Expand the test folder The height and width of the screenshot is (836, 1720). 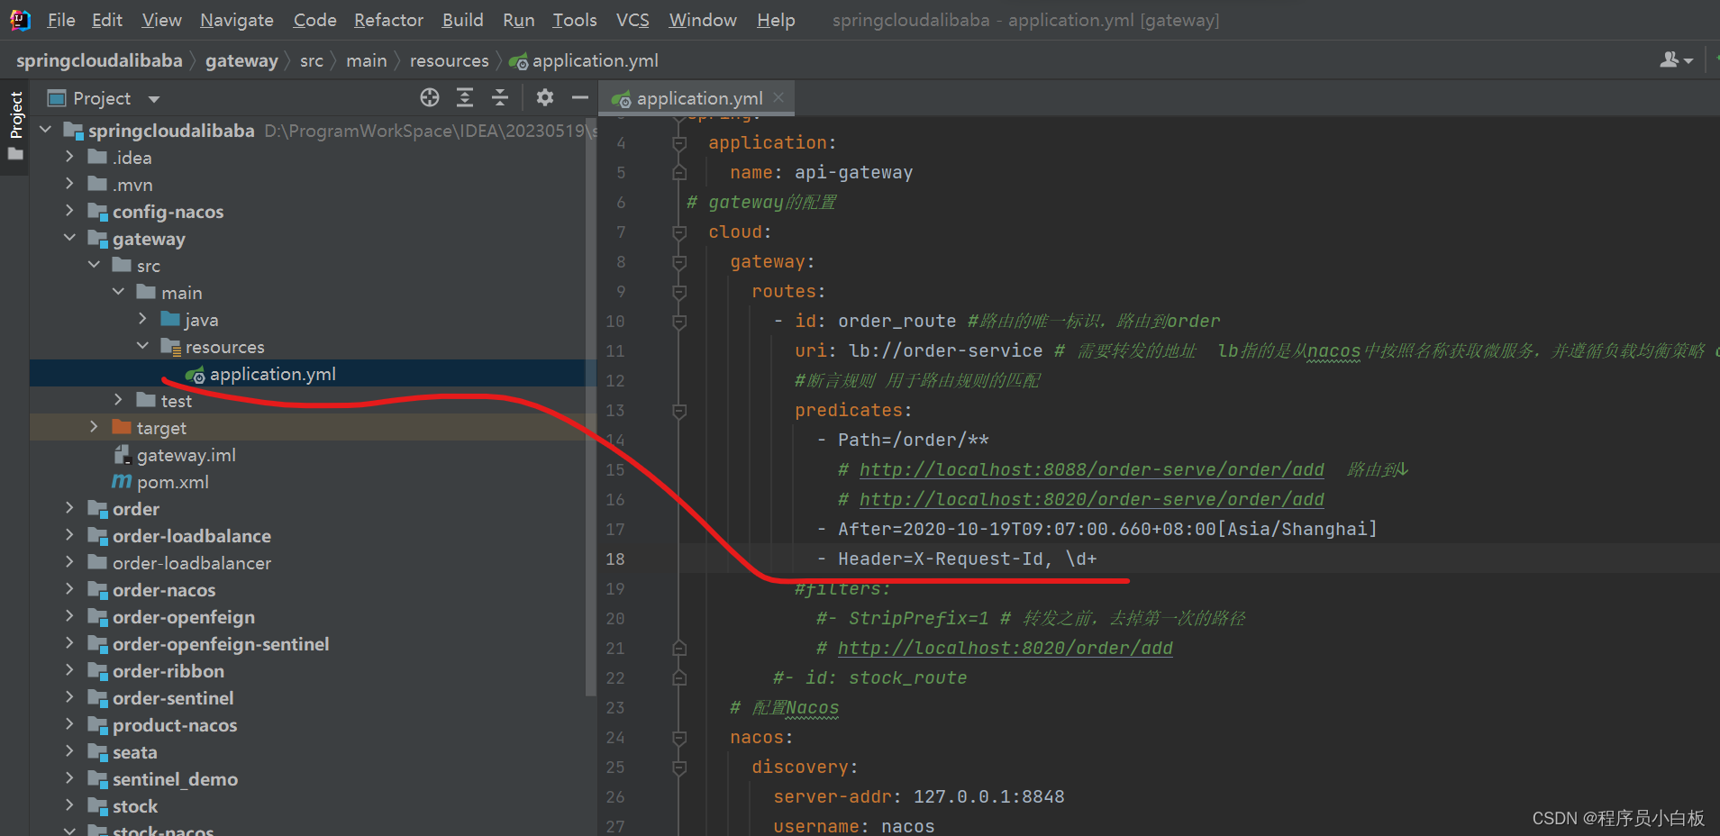118,400
